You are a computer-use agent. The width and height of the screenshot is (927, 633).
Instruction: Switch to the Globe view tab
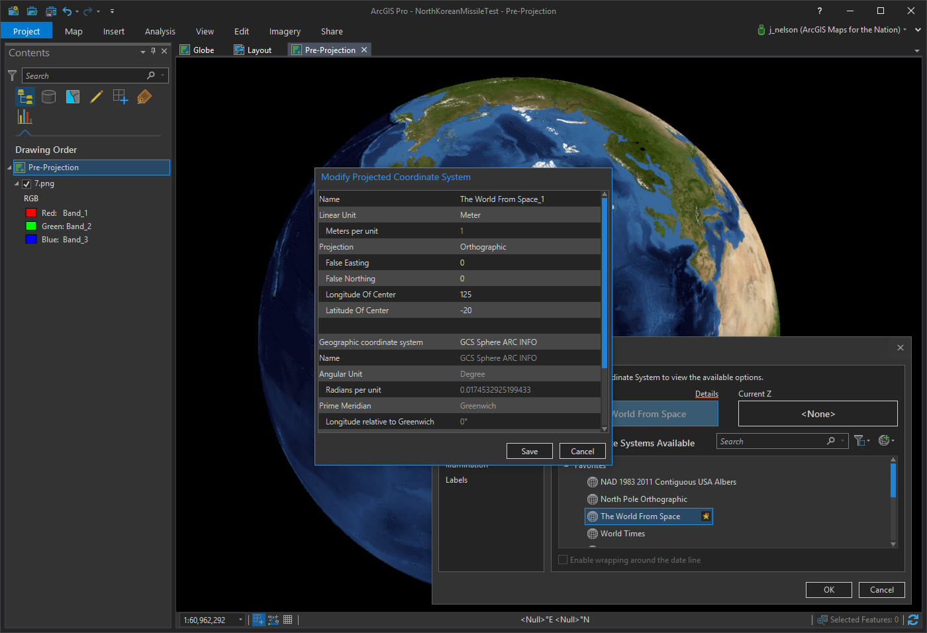pos(197,50)
